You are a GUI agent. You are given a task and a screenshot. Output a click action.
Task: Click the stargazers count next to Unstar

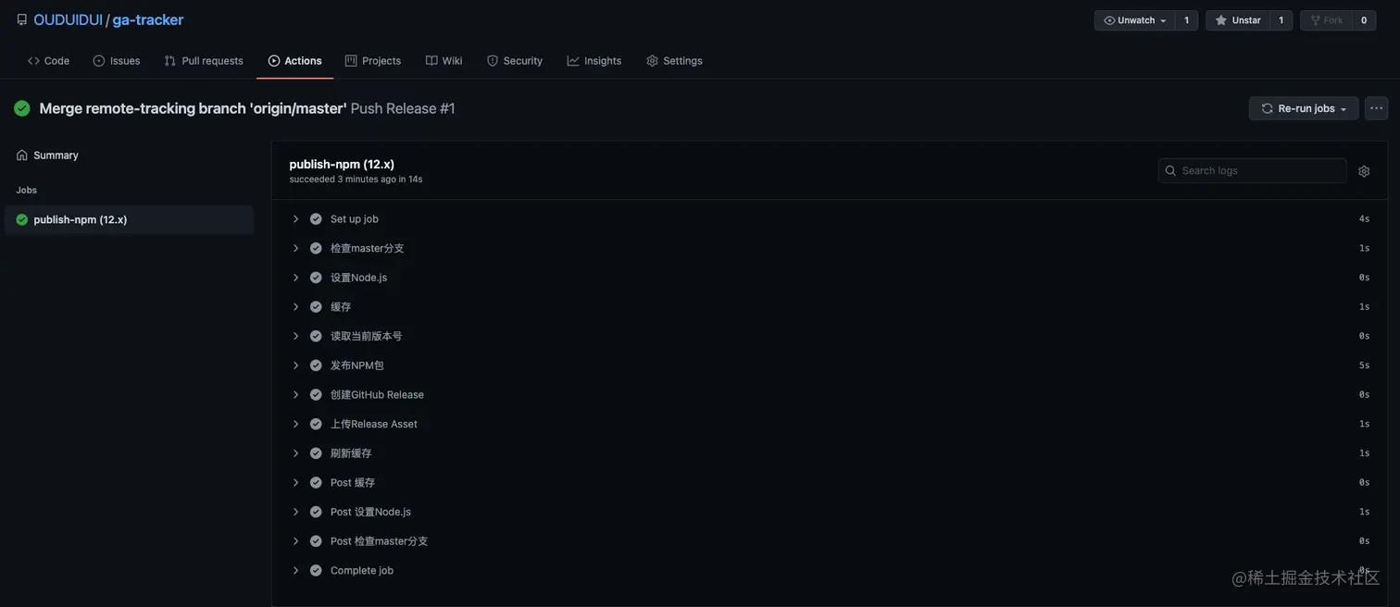pos(1281,20)
